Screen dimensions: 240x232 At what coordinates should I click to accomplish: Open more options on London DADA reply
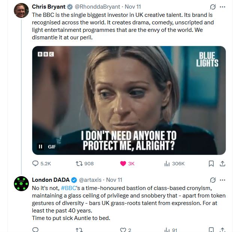click(222, 180)
